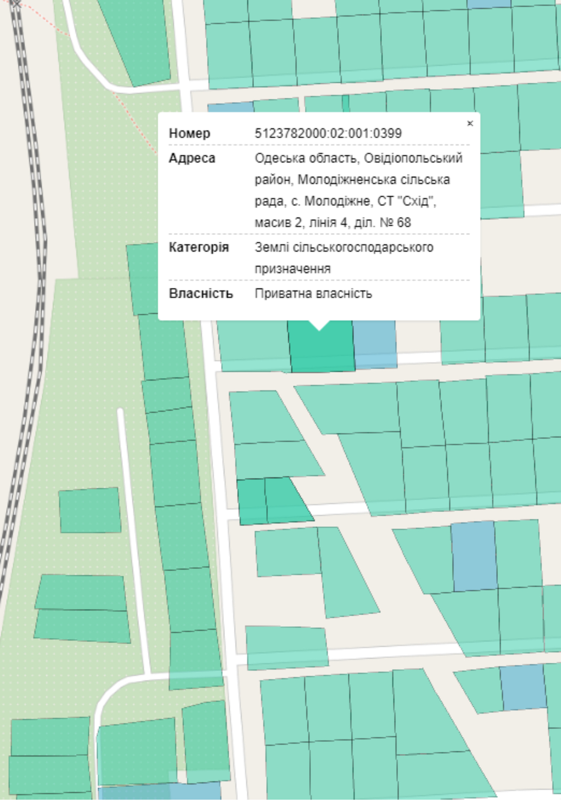561x801 pixels.
Task: Click the 'Адреса' label in popup
Action: 192,158
